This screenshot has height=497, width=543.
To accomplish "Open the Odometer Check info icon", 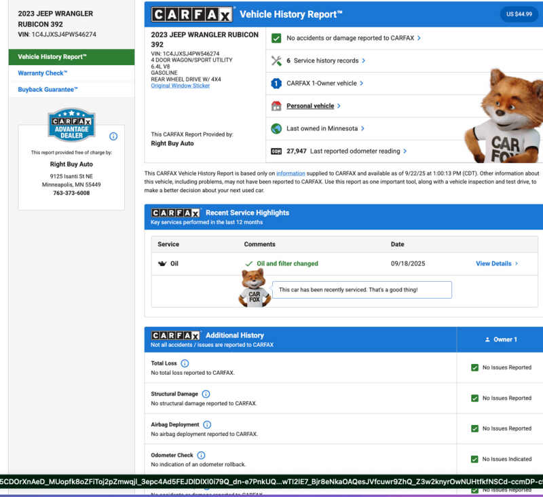I will [x=201, y=455].
